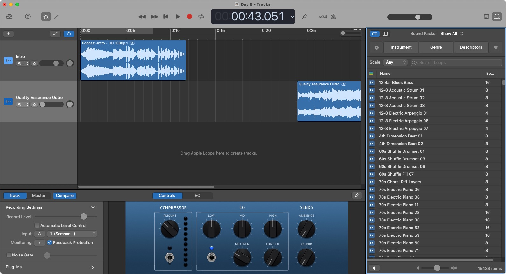The width and height of the screenshot is (506, 274).
Task: Switch loop browser to button view
Action: (x=375, y=33)
